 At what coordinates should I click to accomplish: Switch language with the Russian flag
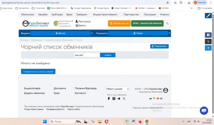pyautogui.click(x=150, y=98)
